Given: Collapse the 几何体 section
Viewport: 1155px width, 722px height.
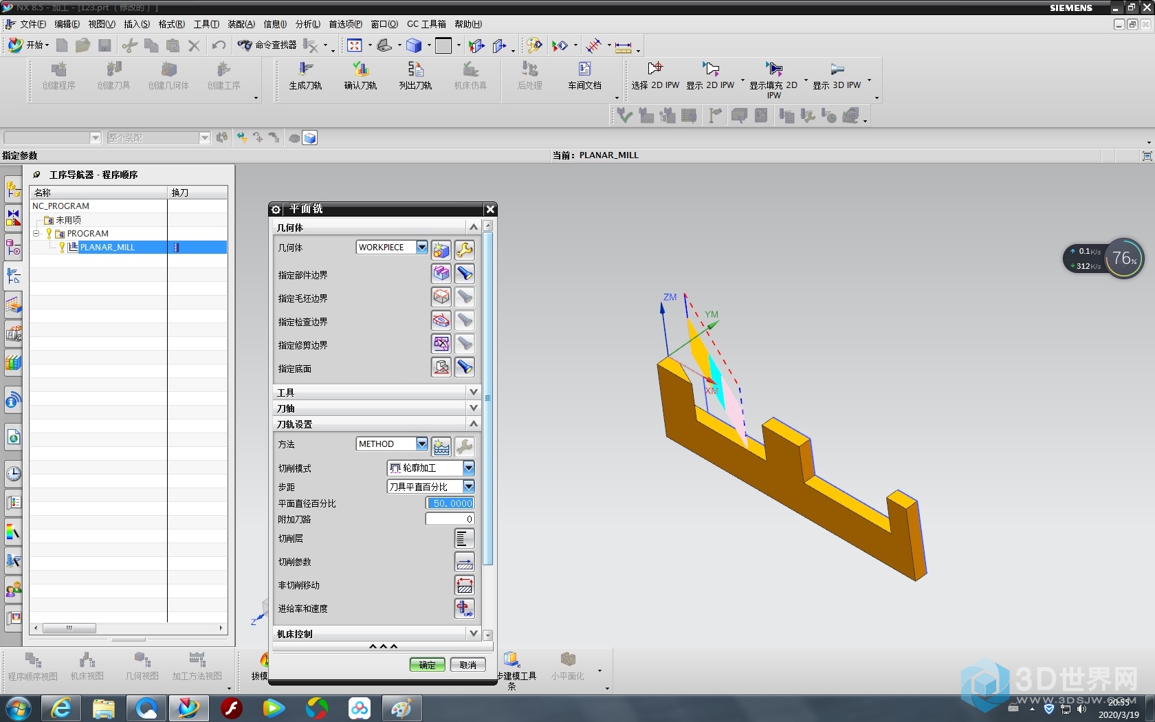Looking at the screenshot, I should (x=473, y=227).
